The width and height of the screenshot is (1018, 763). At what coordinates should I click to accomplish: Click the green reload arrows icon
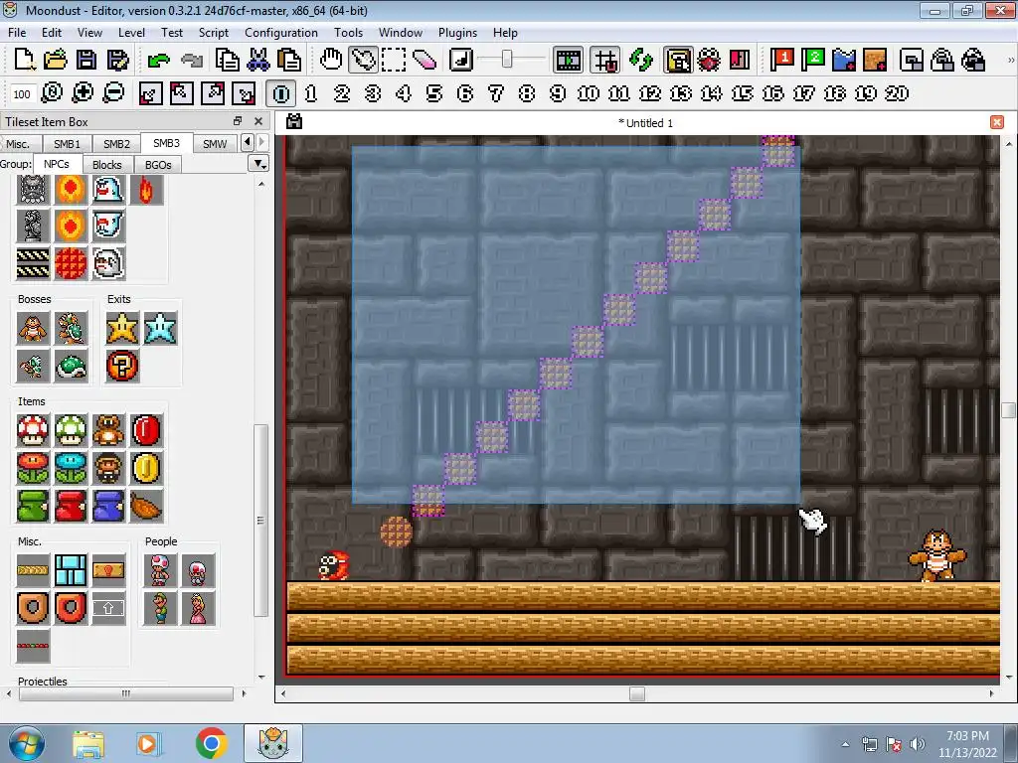point(641,60)
